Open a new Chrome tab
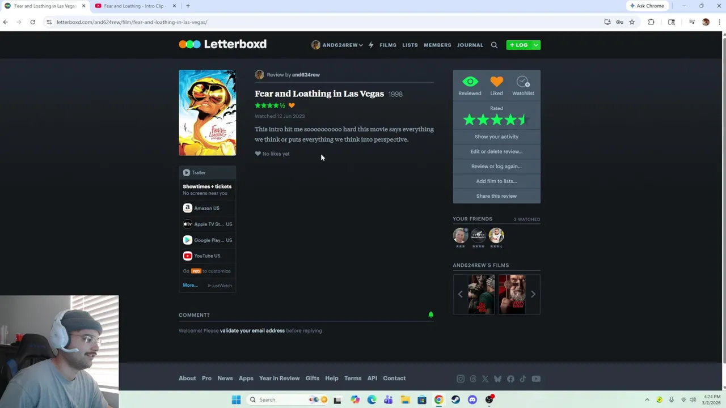The width and height of the screenshot is (726, 408). pos(188,6)
